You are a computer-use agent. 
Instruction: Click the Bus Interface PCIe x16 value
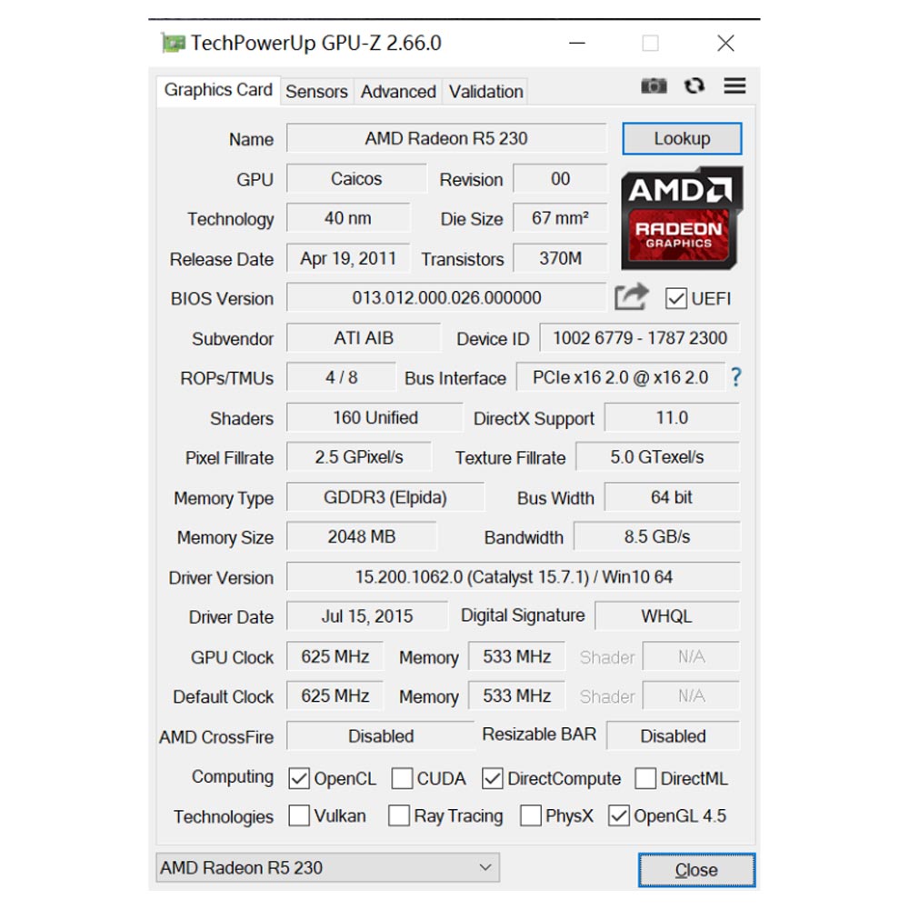[x=620, y=377]
